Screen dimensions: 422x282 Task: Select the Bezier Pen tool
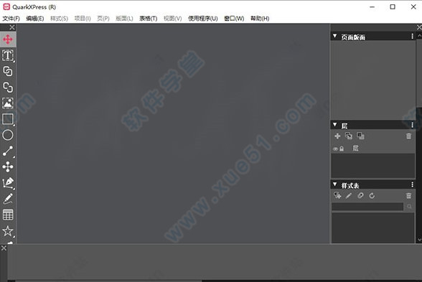tap(8, 183)
